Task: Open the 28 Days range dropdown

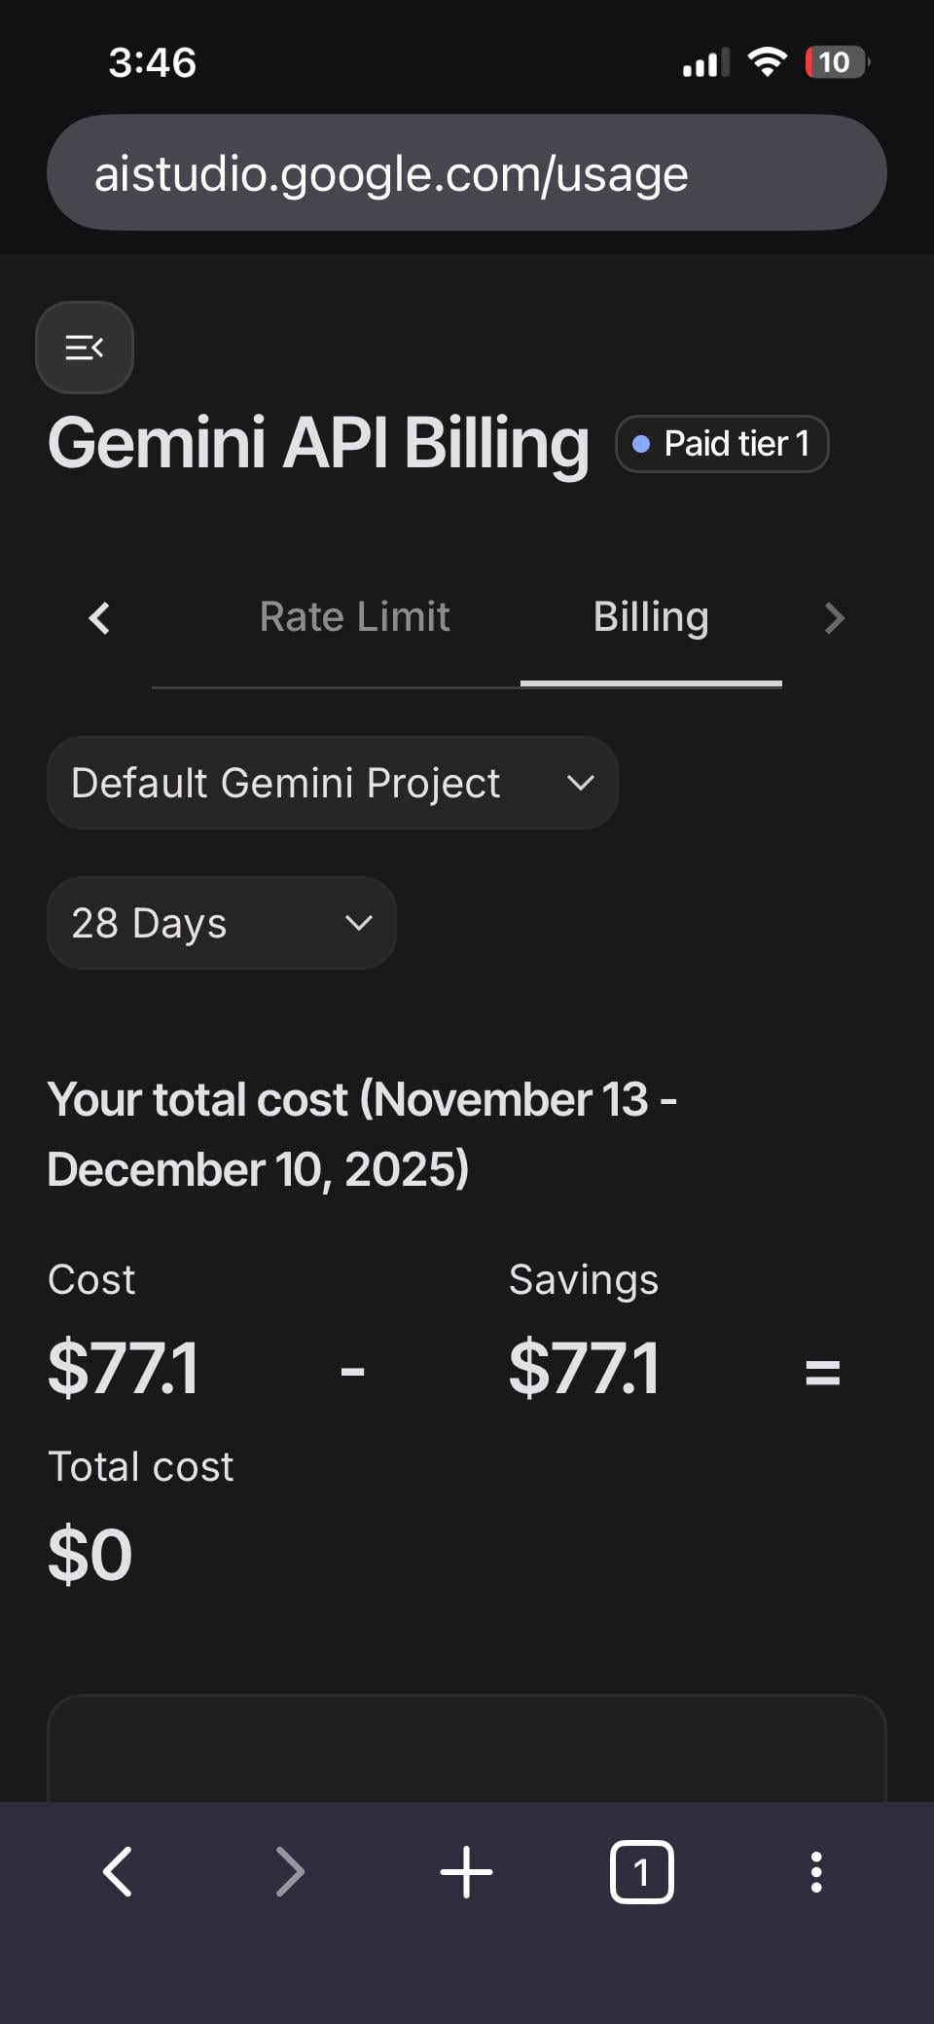Action: [221, 923]
